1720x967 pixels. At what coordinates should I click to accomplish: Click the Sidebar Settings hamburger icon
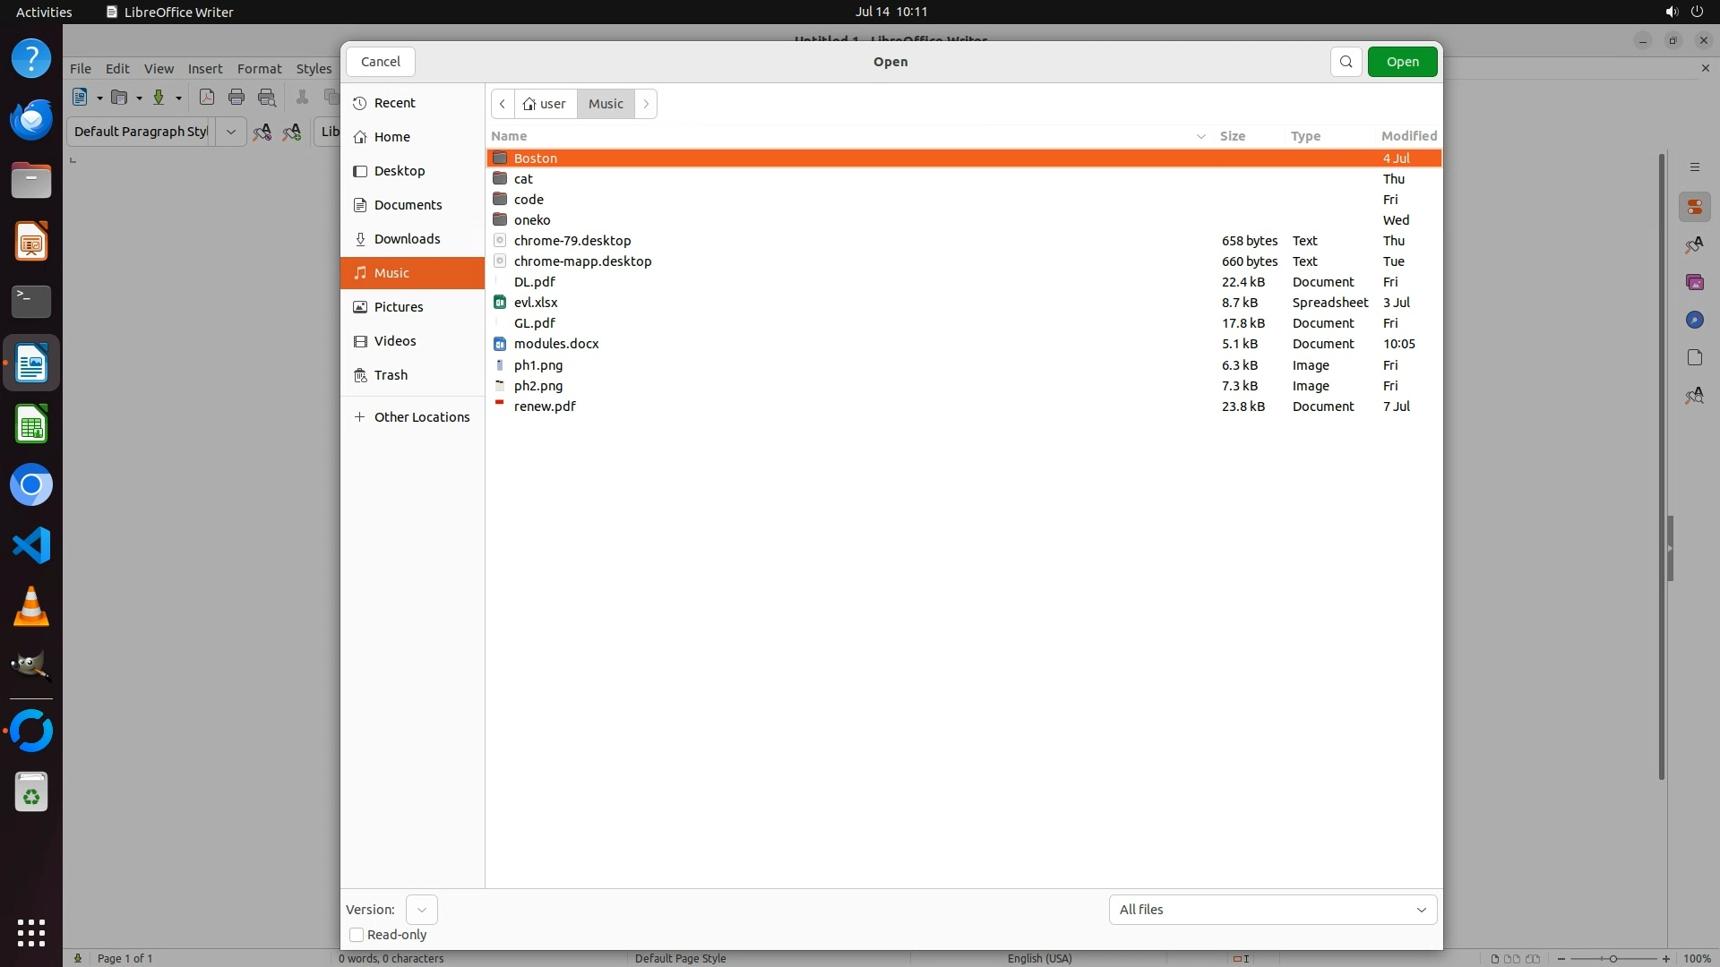1694,167
